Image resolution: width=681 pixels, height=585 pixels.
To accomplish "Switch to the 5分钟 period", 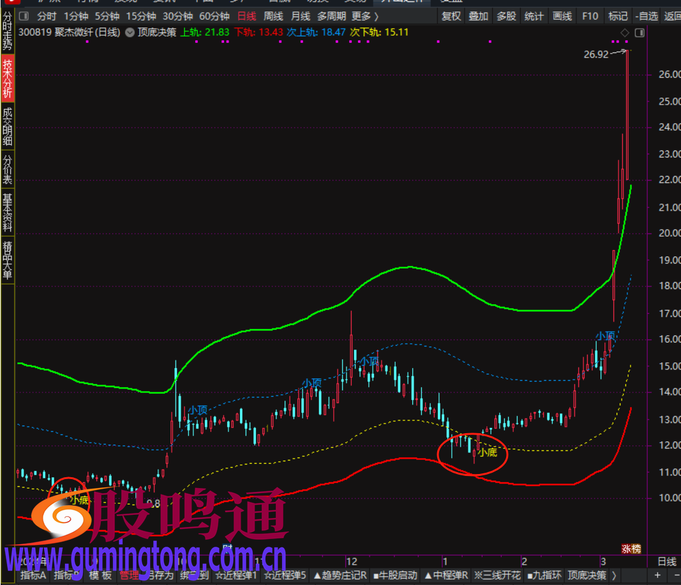I will (108, 16).
